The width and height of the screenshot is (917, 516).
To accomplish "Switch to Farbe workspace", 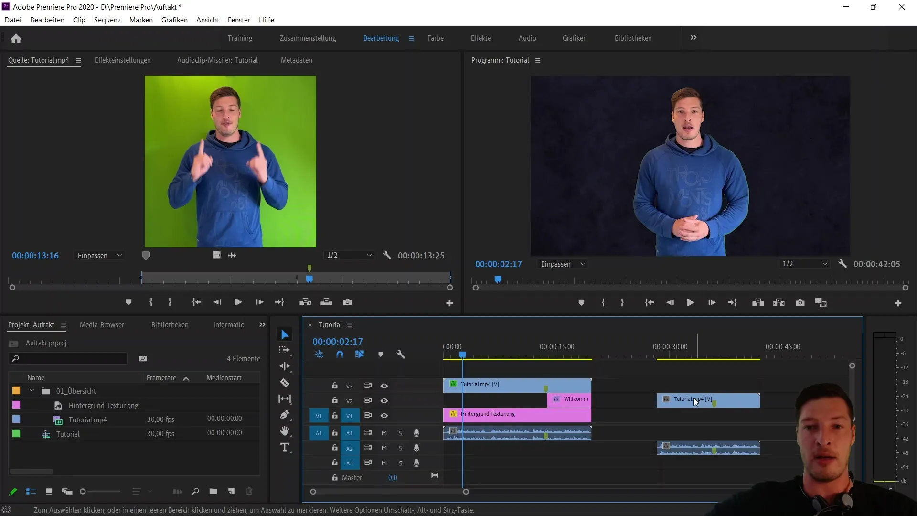I will tap(436, 38).
